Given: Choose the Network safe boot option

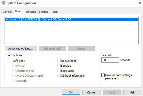Looking at the screenshot, I should pos(14,81).
